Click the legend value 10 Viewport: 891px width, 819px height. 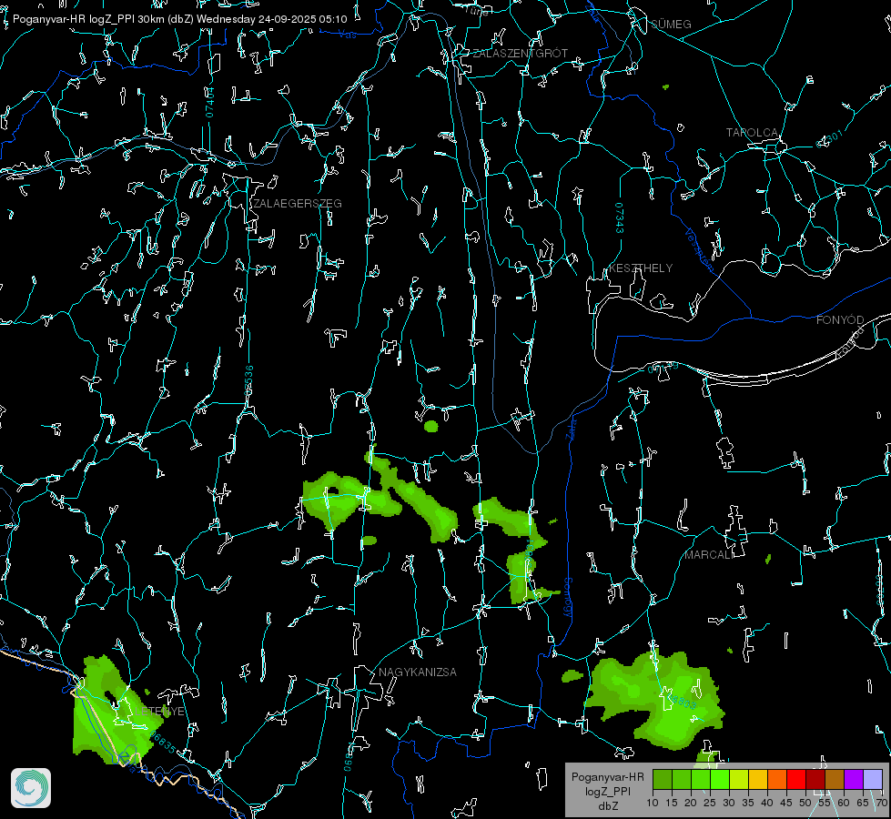(x=653, y=803)
